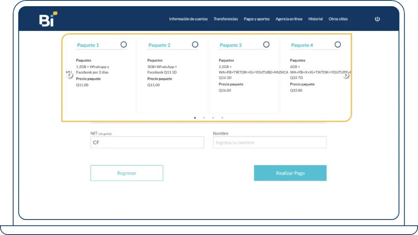Image resolution: width=418 pixels, height=235 pixels.
Task: Expand Agencia en línea menu
Action: click(x=289, y=19)
